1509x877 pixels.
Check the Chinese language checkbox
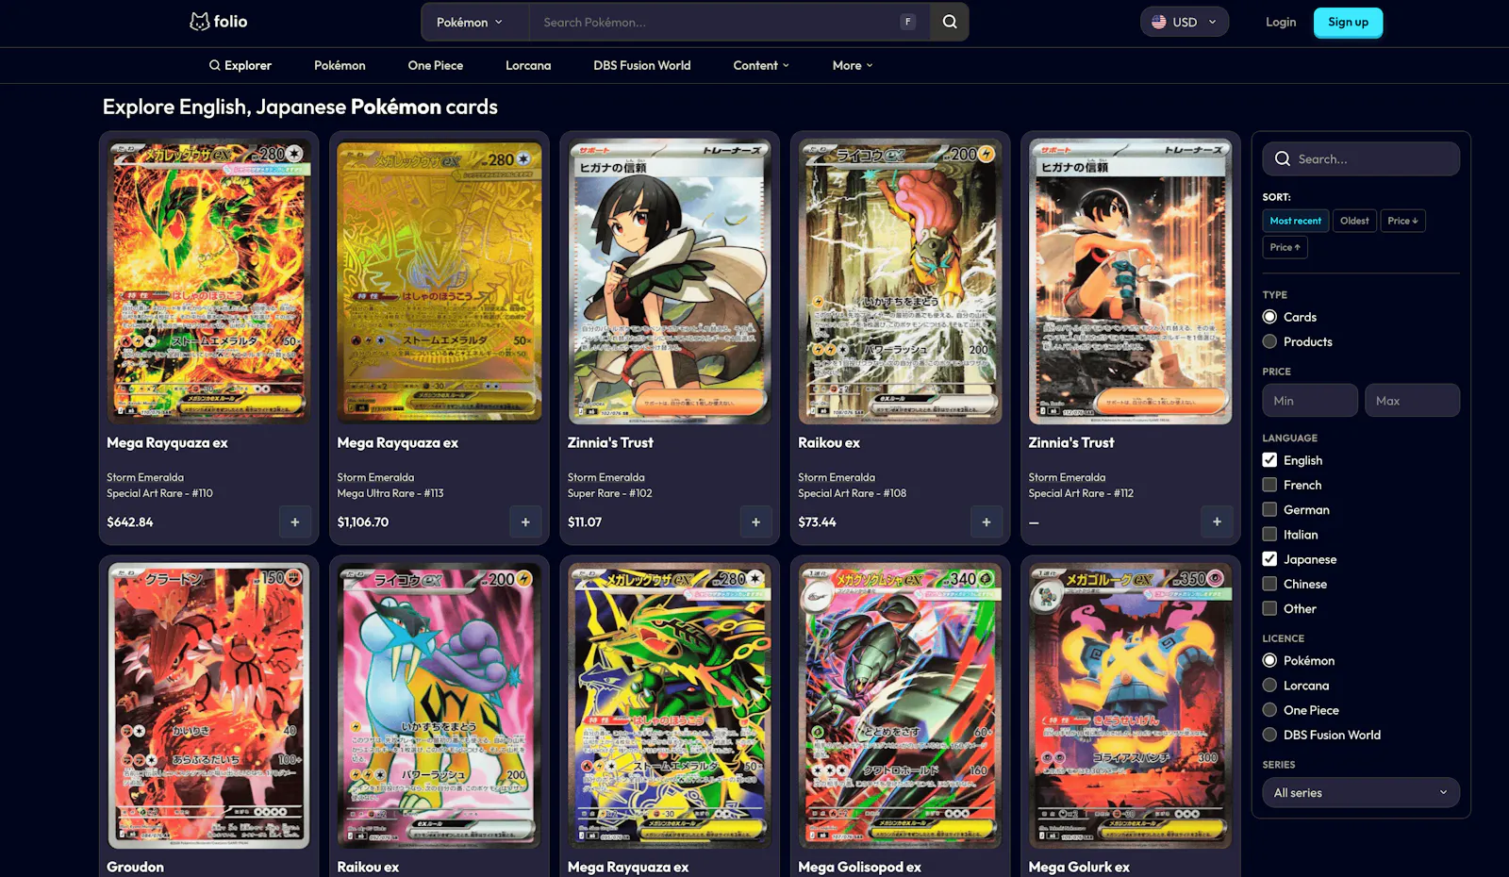click(x=1269, y=584)
